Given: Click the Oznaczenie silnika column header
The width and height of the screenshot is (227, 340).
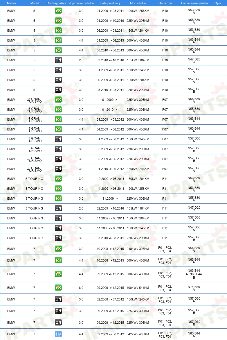Looking at the screenshot, I should [194, 3].
